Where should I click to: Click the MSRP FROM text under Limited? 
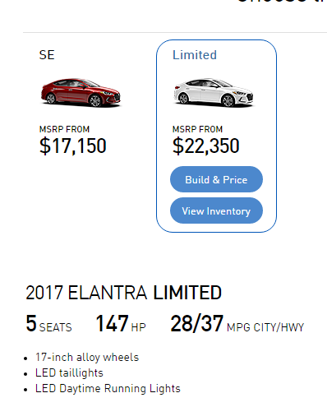(197, 129)
